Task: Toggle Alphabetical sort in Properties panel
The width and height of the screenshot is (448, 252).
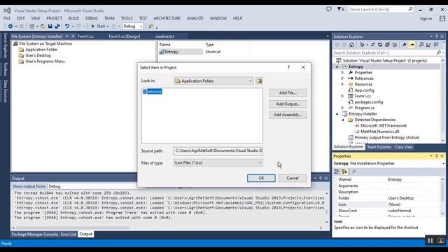Action: click(x=344, y=171)
